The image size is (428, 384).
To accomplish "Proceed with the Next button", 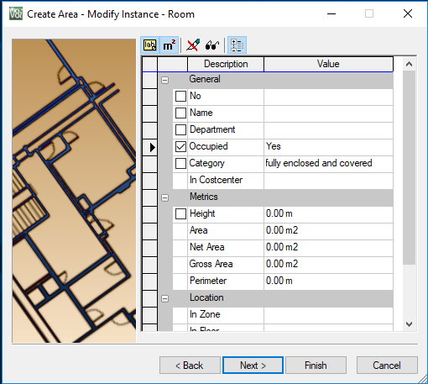I will [x=253, y=366].
